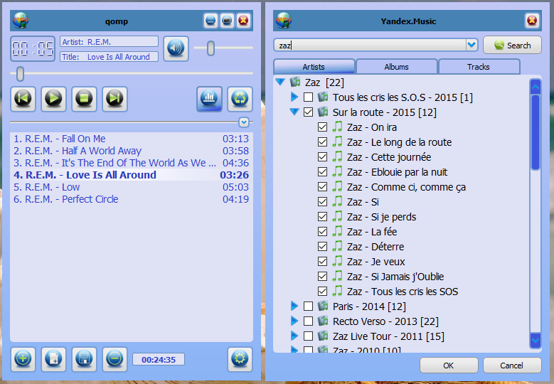554x384 pixels.
Task: Click the track position seek slider
Action: click(132, 73)
